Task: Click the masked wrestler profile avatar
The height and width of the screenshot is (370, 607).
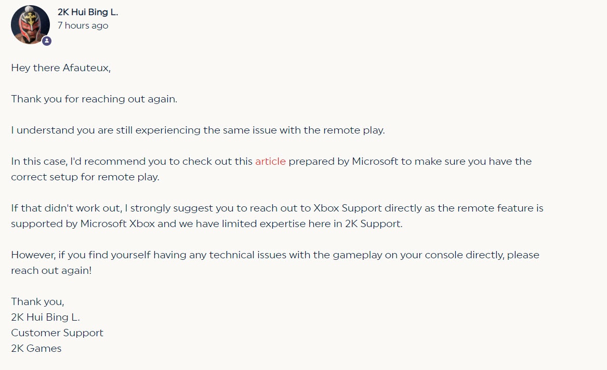Action: [30, 24]
